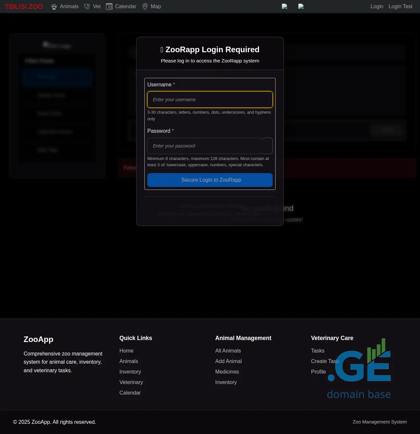Image resolution: width=420 pixels, height=434 pixels.
Task: Focus the Username input field
Action: pos(210,100)
